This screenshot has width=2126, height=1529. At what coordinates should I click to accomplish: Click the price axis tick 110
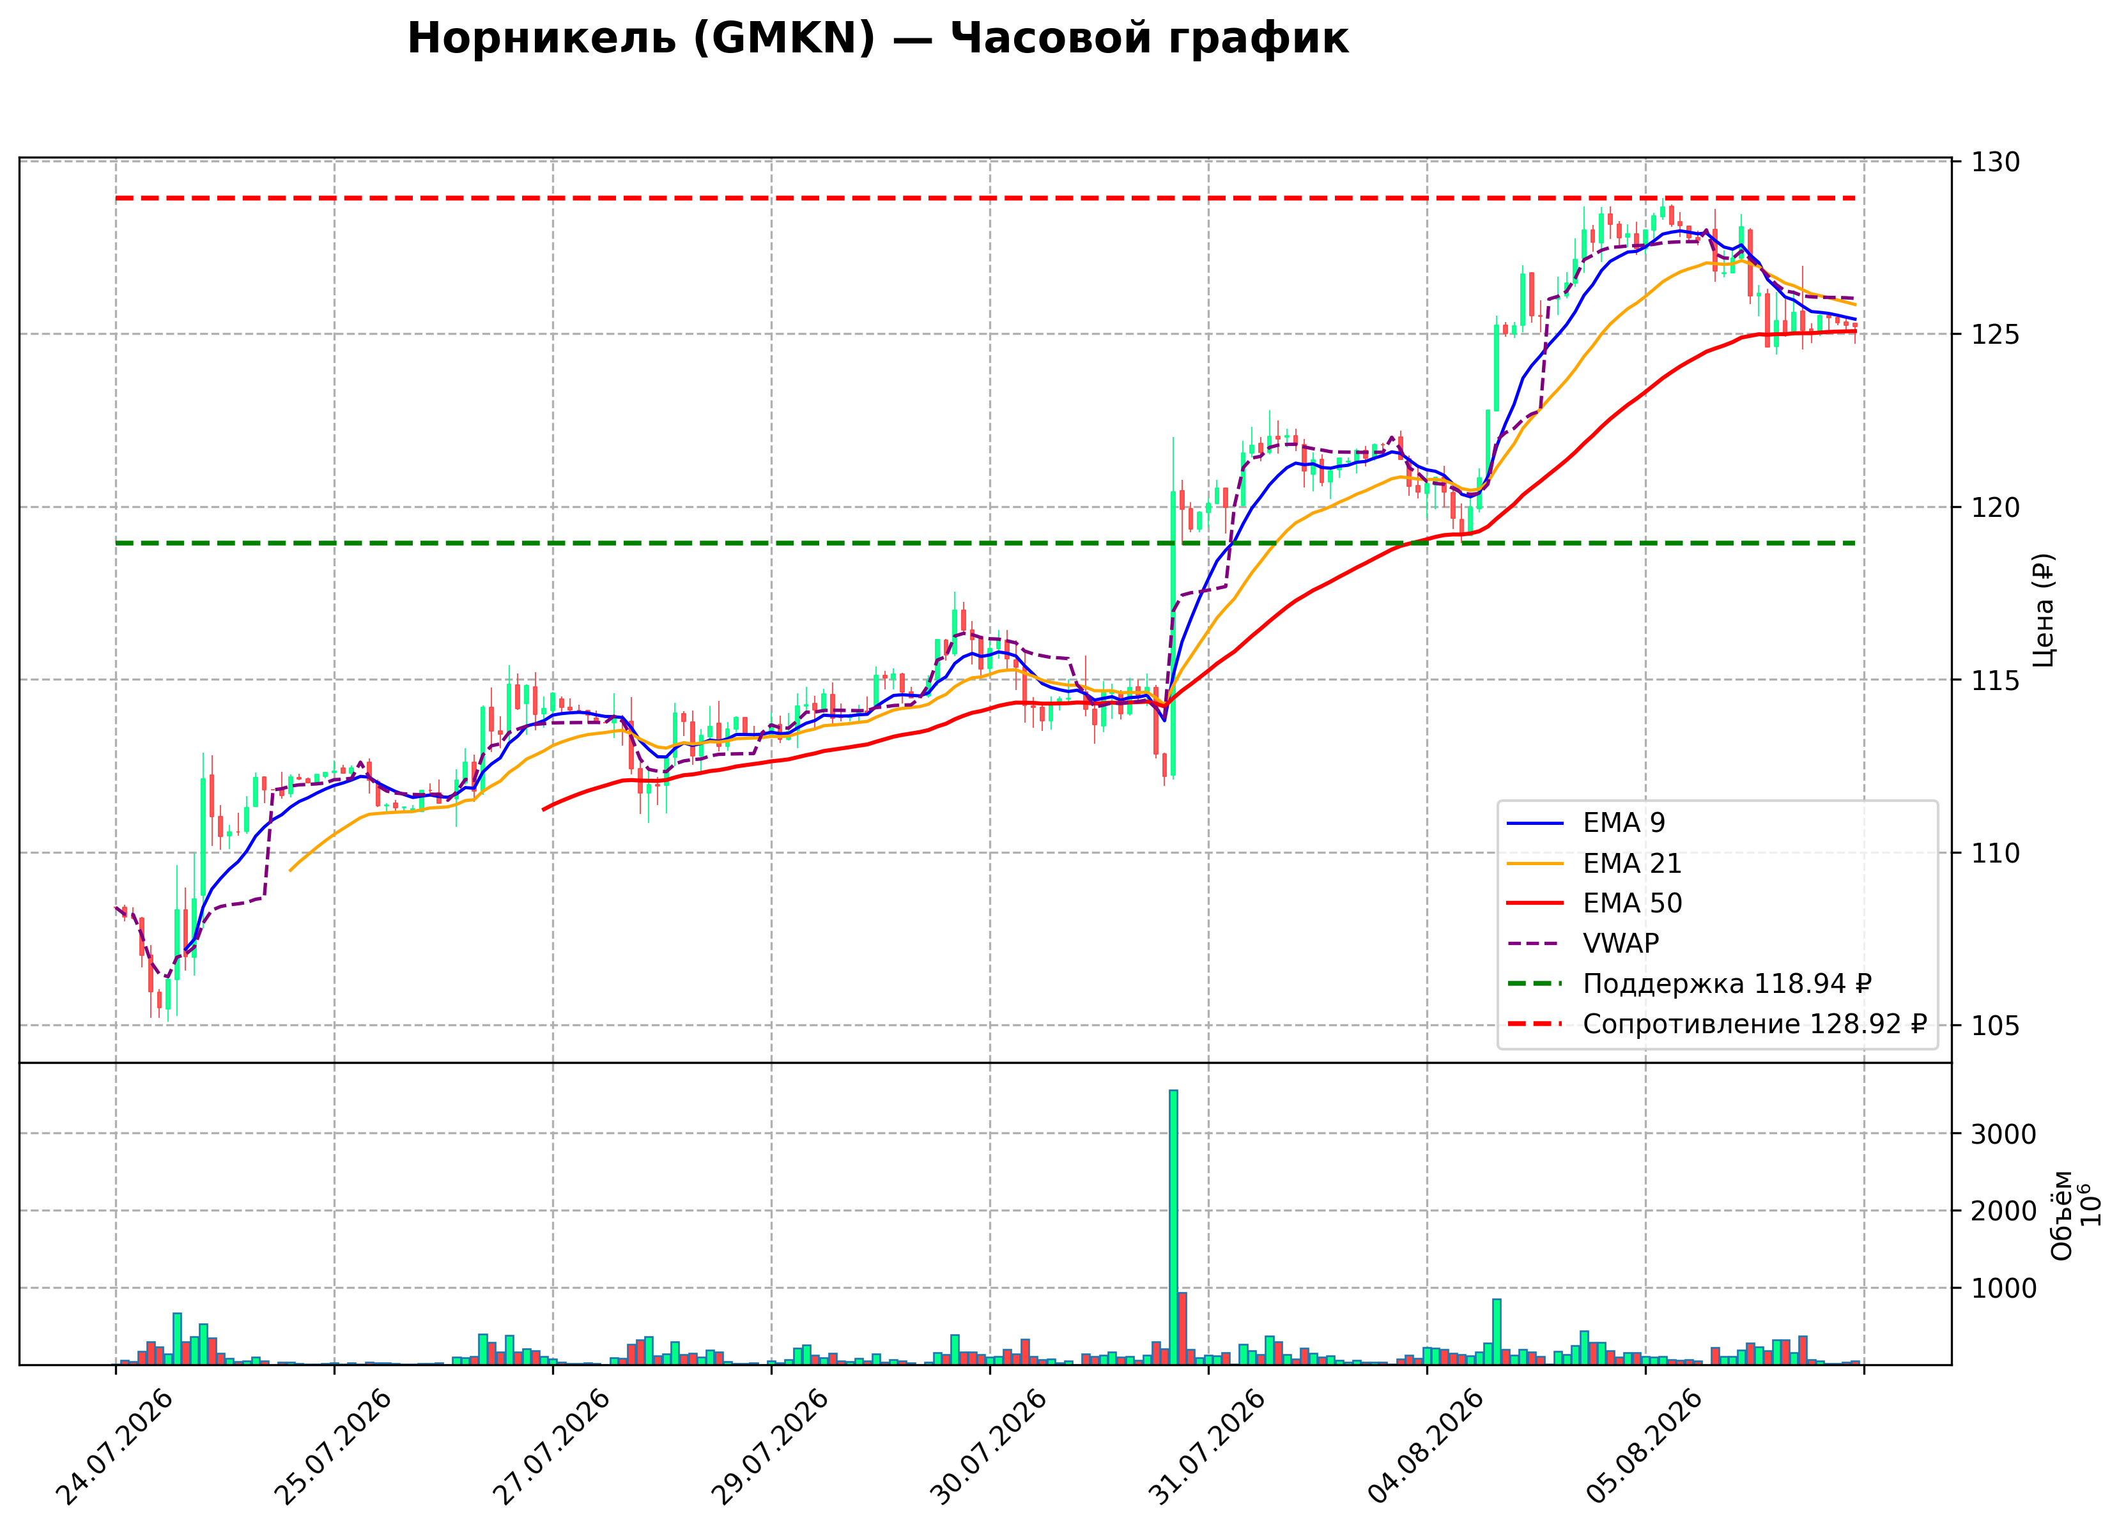click(x=1996, y=853)
